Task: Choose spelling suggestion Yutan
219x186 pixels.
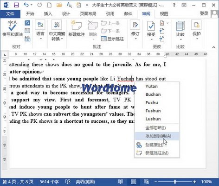Action: [157, 86]
